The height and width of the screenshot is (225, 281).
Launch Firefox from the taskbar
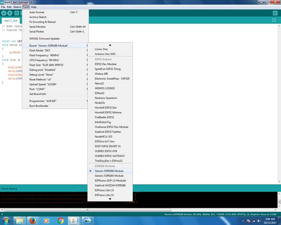[32, 220]
